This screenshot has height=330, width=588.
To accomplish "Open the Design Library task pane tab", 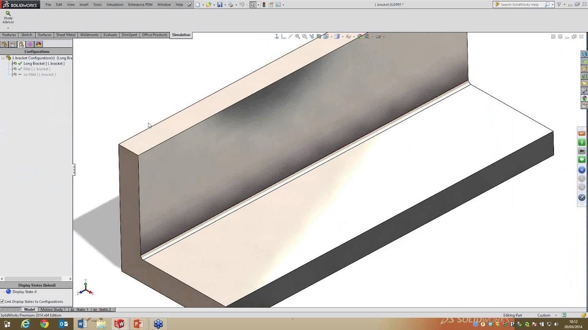I will (584, 76).
